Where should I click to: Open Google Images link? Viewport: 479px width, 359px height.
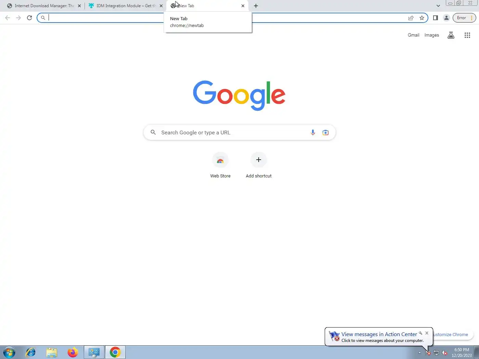432,35
